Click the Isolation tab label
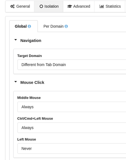Screen dimensions: 126x160 51,6
